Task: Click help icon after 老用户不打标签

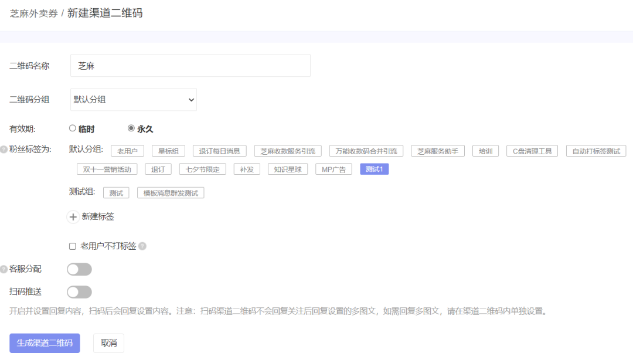Action: point(143,246)
